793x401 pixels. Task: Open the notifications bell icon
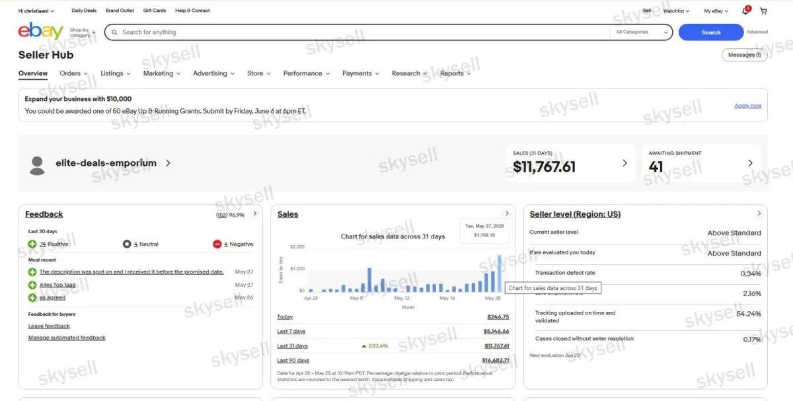click(x=746, y=11)
